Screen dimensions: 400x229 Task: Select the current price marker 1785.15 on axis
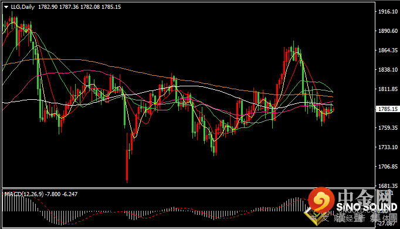click(388, 109)
